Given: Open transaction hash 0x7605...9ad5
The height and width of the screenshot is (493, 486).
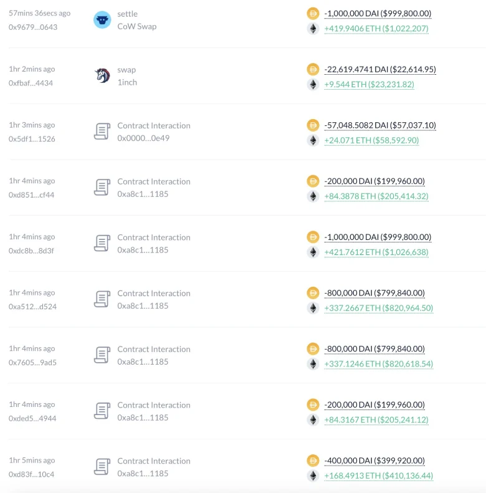Looking at the screenshot, I should [32, 363].
